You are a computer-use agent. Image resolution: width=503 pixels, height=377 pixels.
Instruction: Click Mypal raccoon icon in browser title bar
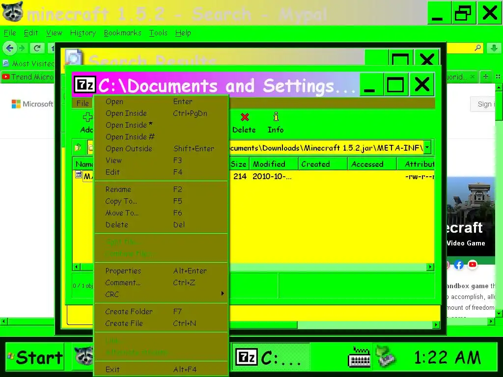coord(12,12)
